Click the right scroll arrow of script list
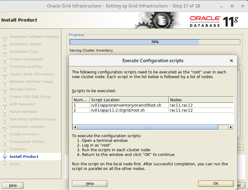This screenshot has width=248, height=190. pyautogui.click(x=231, y=127)
